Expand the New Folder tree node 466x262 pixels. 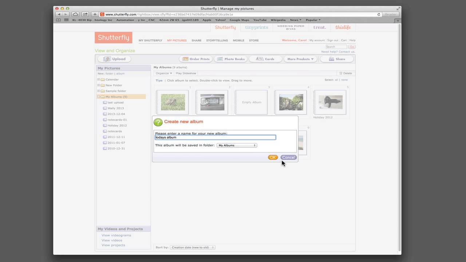pos(98,85)
